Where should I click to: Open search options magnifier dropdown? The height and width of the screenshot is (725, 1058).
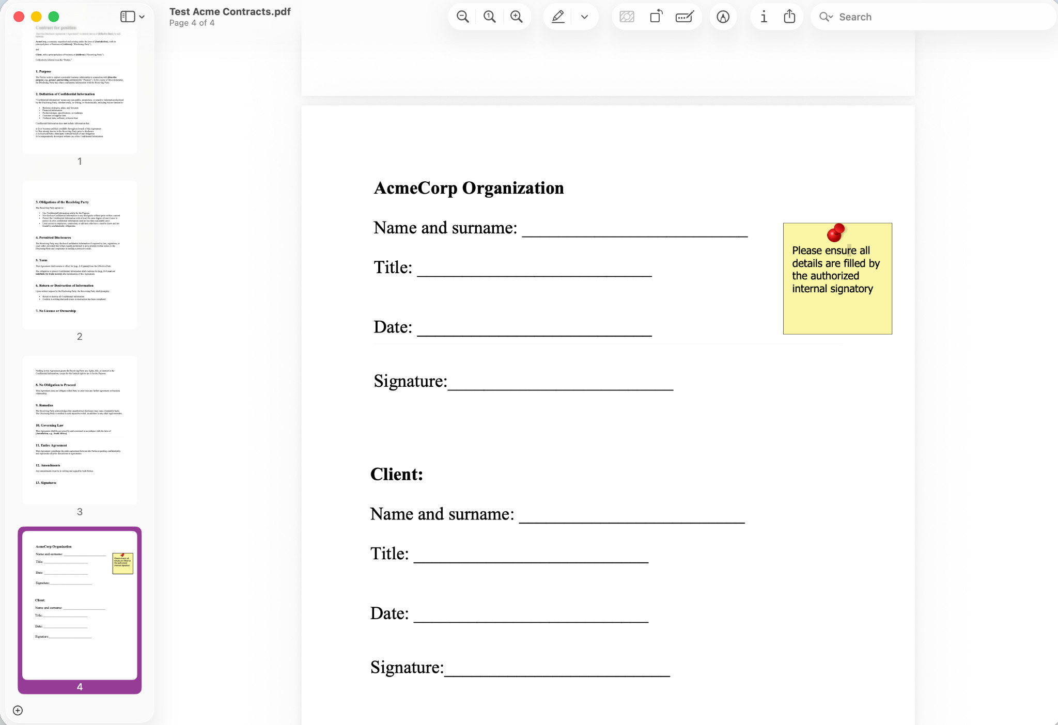click(826, 17)
